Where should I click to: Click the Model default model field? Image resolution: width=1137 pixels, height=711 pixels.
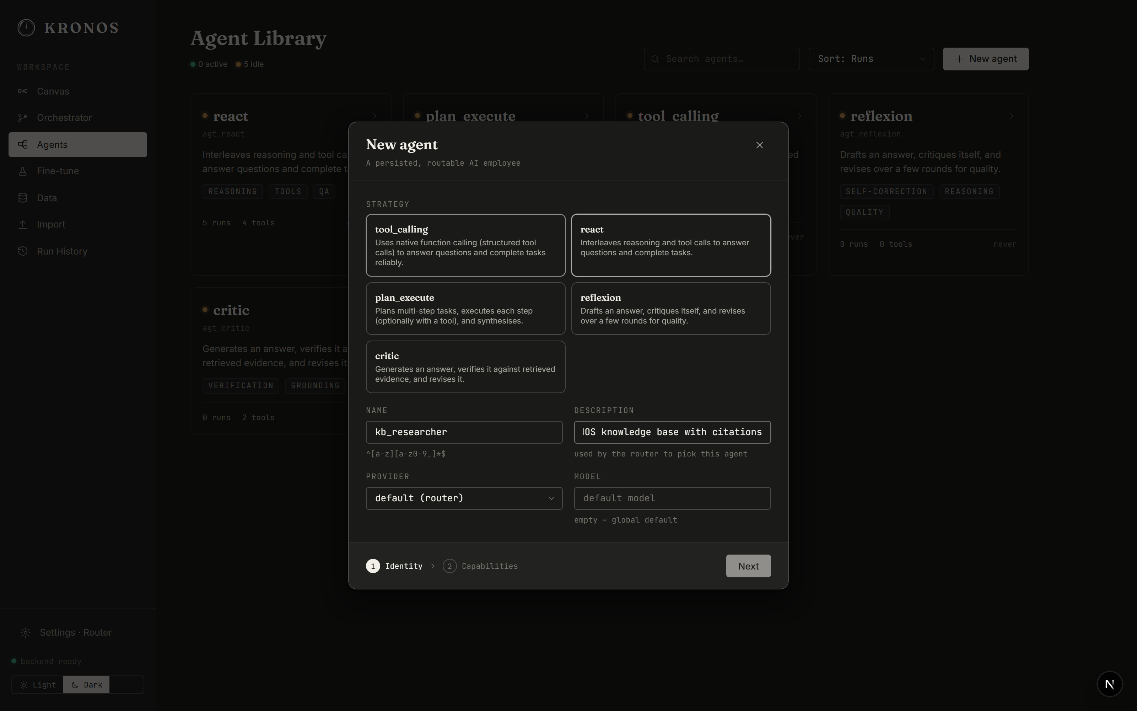click(672, 498)
